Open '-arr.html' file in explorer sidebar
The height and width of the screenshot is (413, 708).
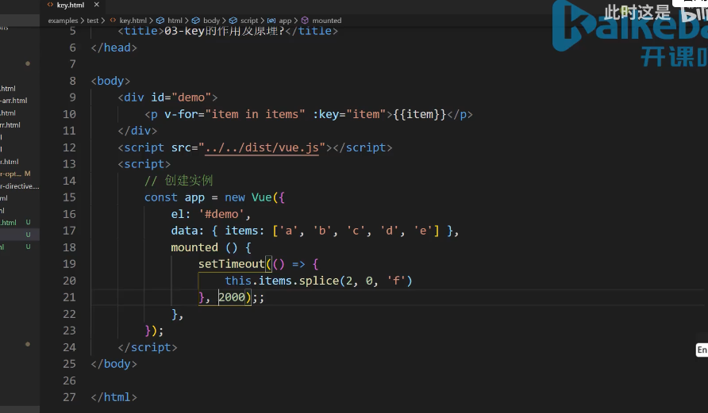(x=13, y=101)
